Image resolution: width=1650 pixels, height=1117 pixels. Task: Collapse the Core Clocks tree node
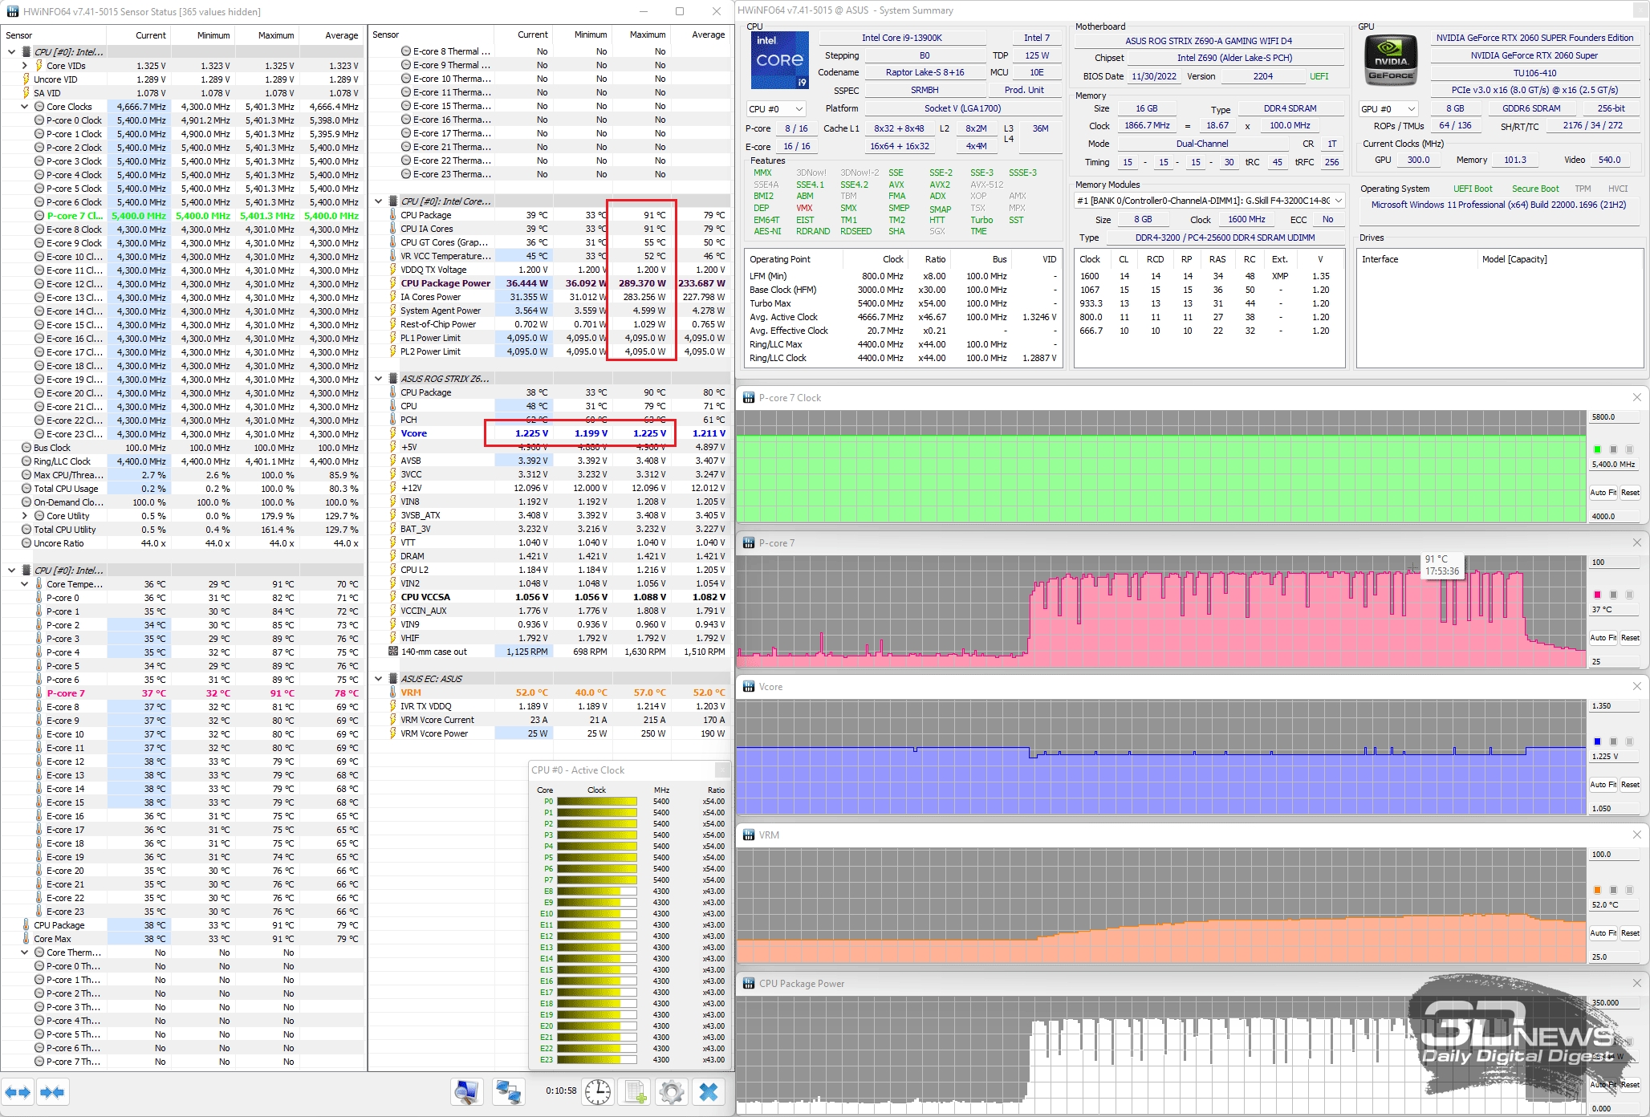(x=25, y=107)
